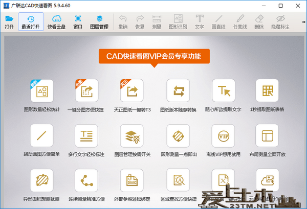Screen dimensions: 307x209
Task: Select the 图形识别 shape recognition tool
Action: point(178,21)
